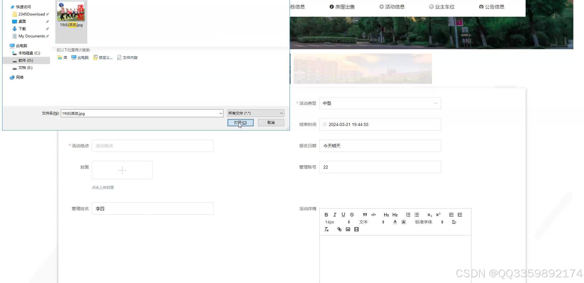
Task: Toggle bold in the 活动详情 editor
Action: (x=326, y=215)
